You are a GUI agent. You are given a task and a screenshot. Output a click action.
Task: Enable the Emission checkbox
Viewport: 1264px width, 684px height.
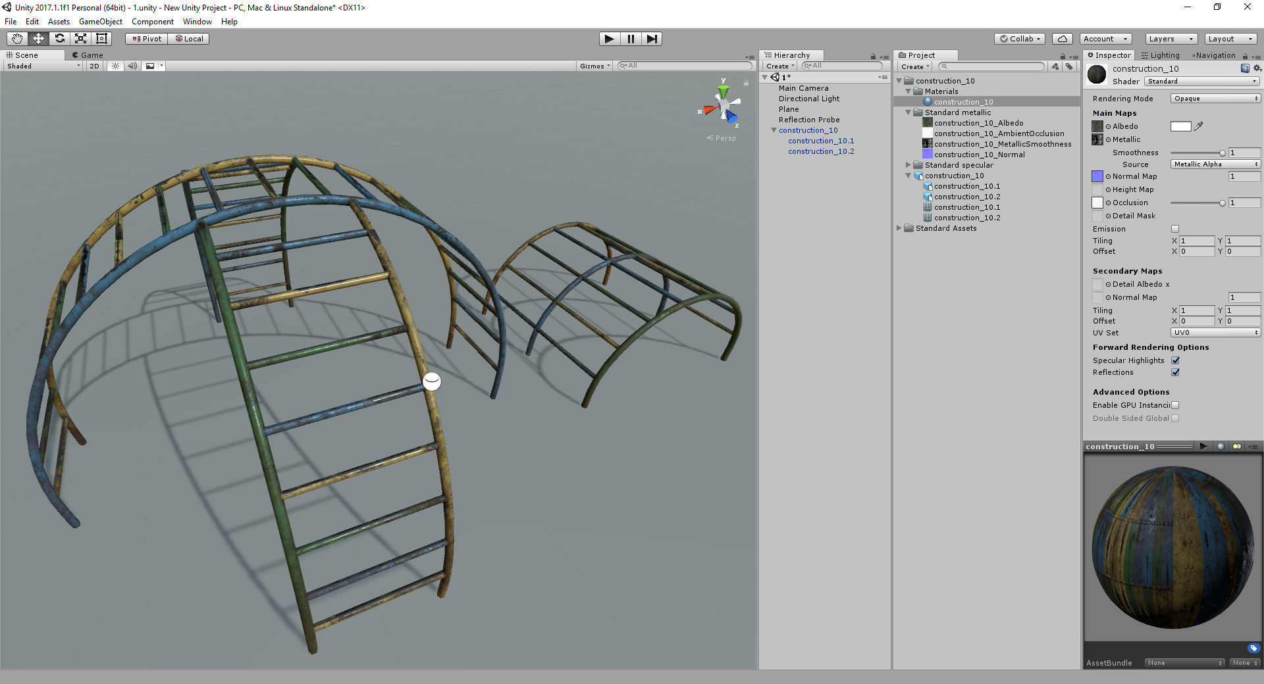(x=1175, y=229)
